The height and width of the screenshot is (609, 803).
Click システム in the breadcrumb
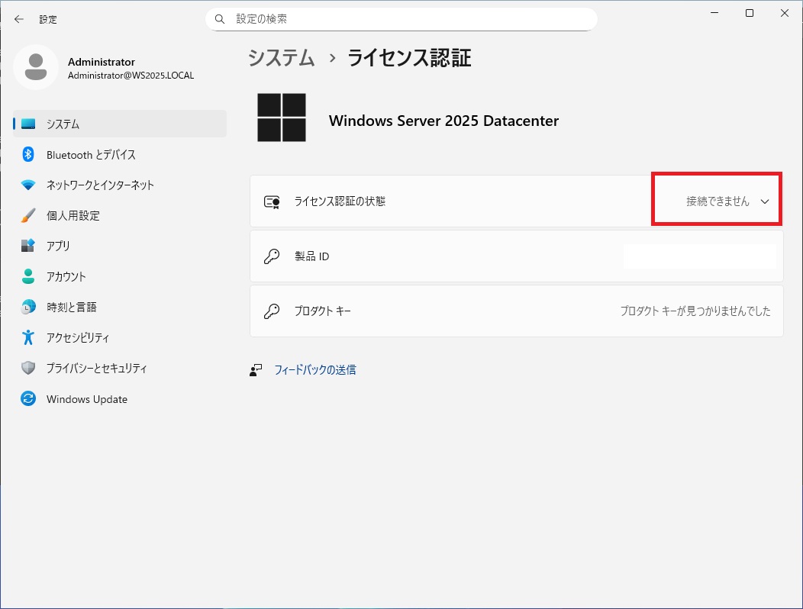click(x=281, y=58)
